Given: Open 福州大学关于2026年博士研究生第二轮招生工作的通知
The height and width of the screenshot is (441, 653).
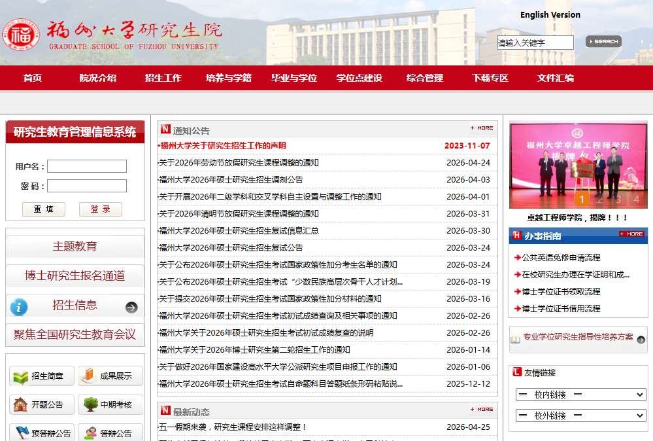Looking at the screenshot, I should click(x=254, y=350).
